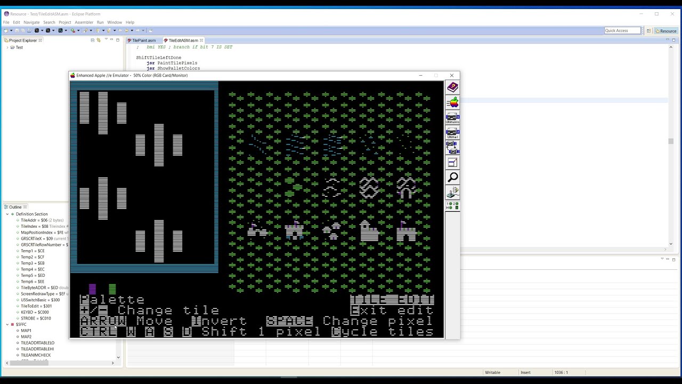682x384 pixels.
Task: Swap disk drives 1 and 2
Action: (x=452, y=148)
